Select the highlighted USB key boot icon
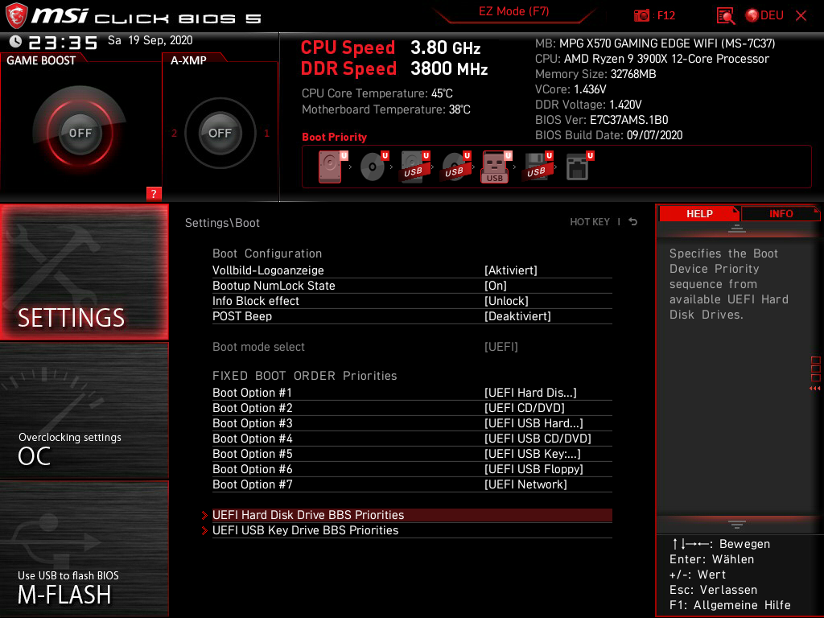Screen dimensions: 824x618 [x=495, y=167]
